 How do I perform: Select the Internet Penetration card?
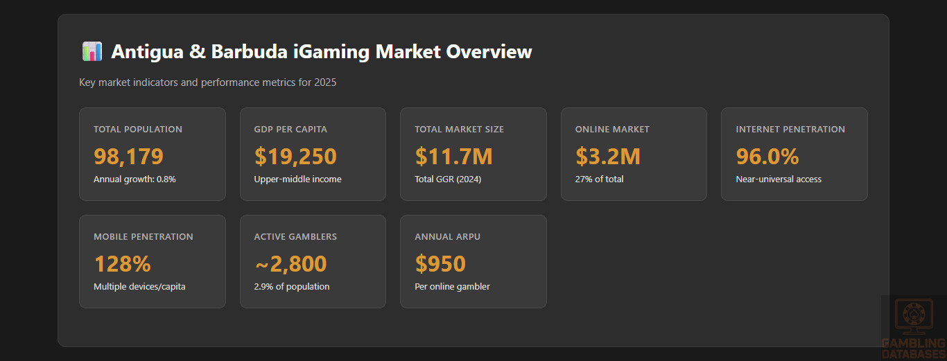pyautogui.click(x=794, y=154)
